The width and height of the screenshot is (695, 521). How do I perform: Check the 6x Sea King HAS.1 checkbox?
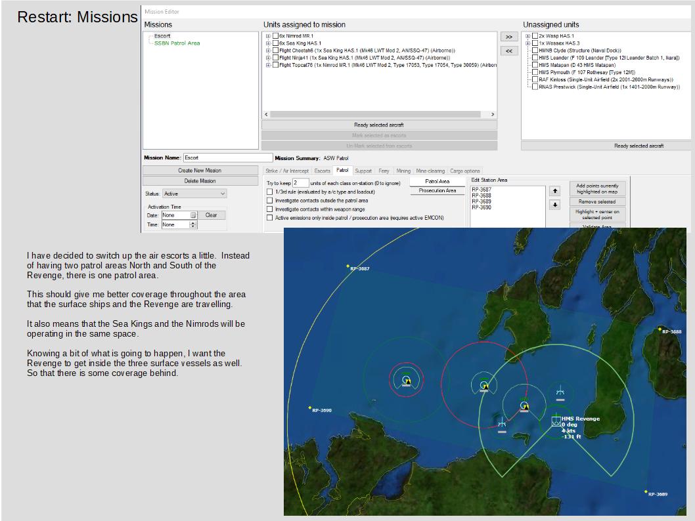tap(275, 43)
